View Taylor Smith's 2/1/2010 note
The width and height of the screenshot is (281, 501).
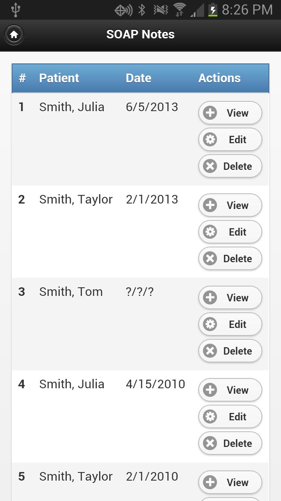click(230, 483)
